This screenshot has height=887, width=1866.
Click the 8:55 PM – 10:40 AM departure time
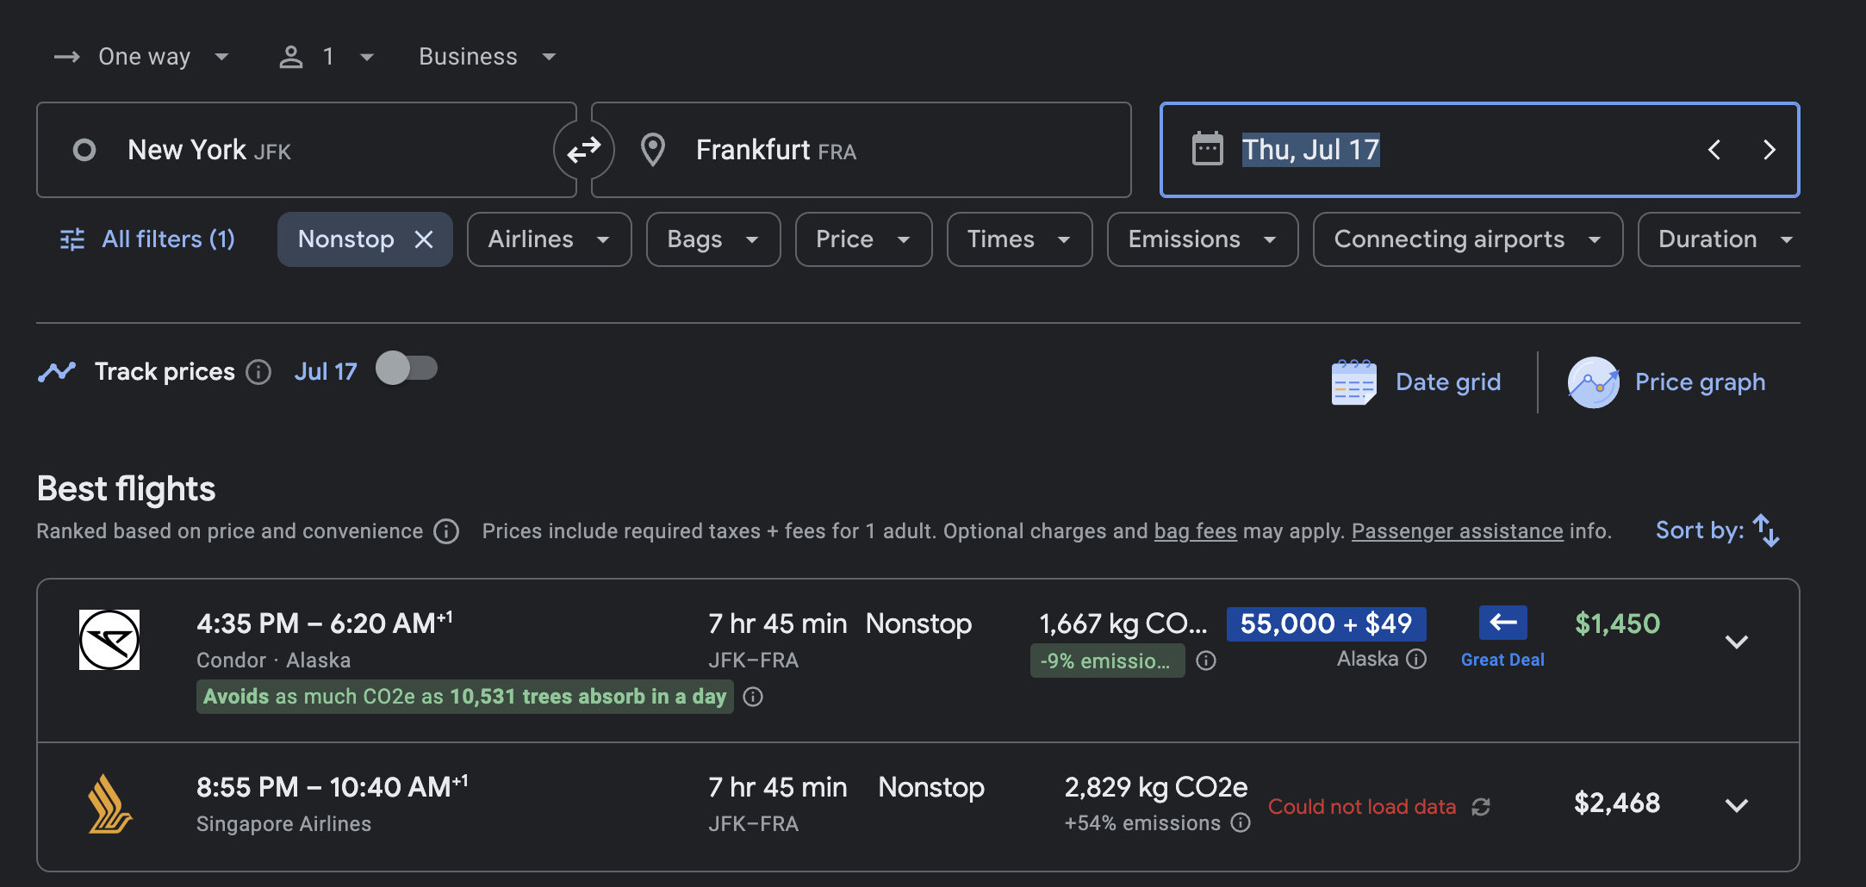(x=333, y=786)
